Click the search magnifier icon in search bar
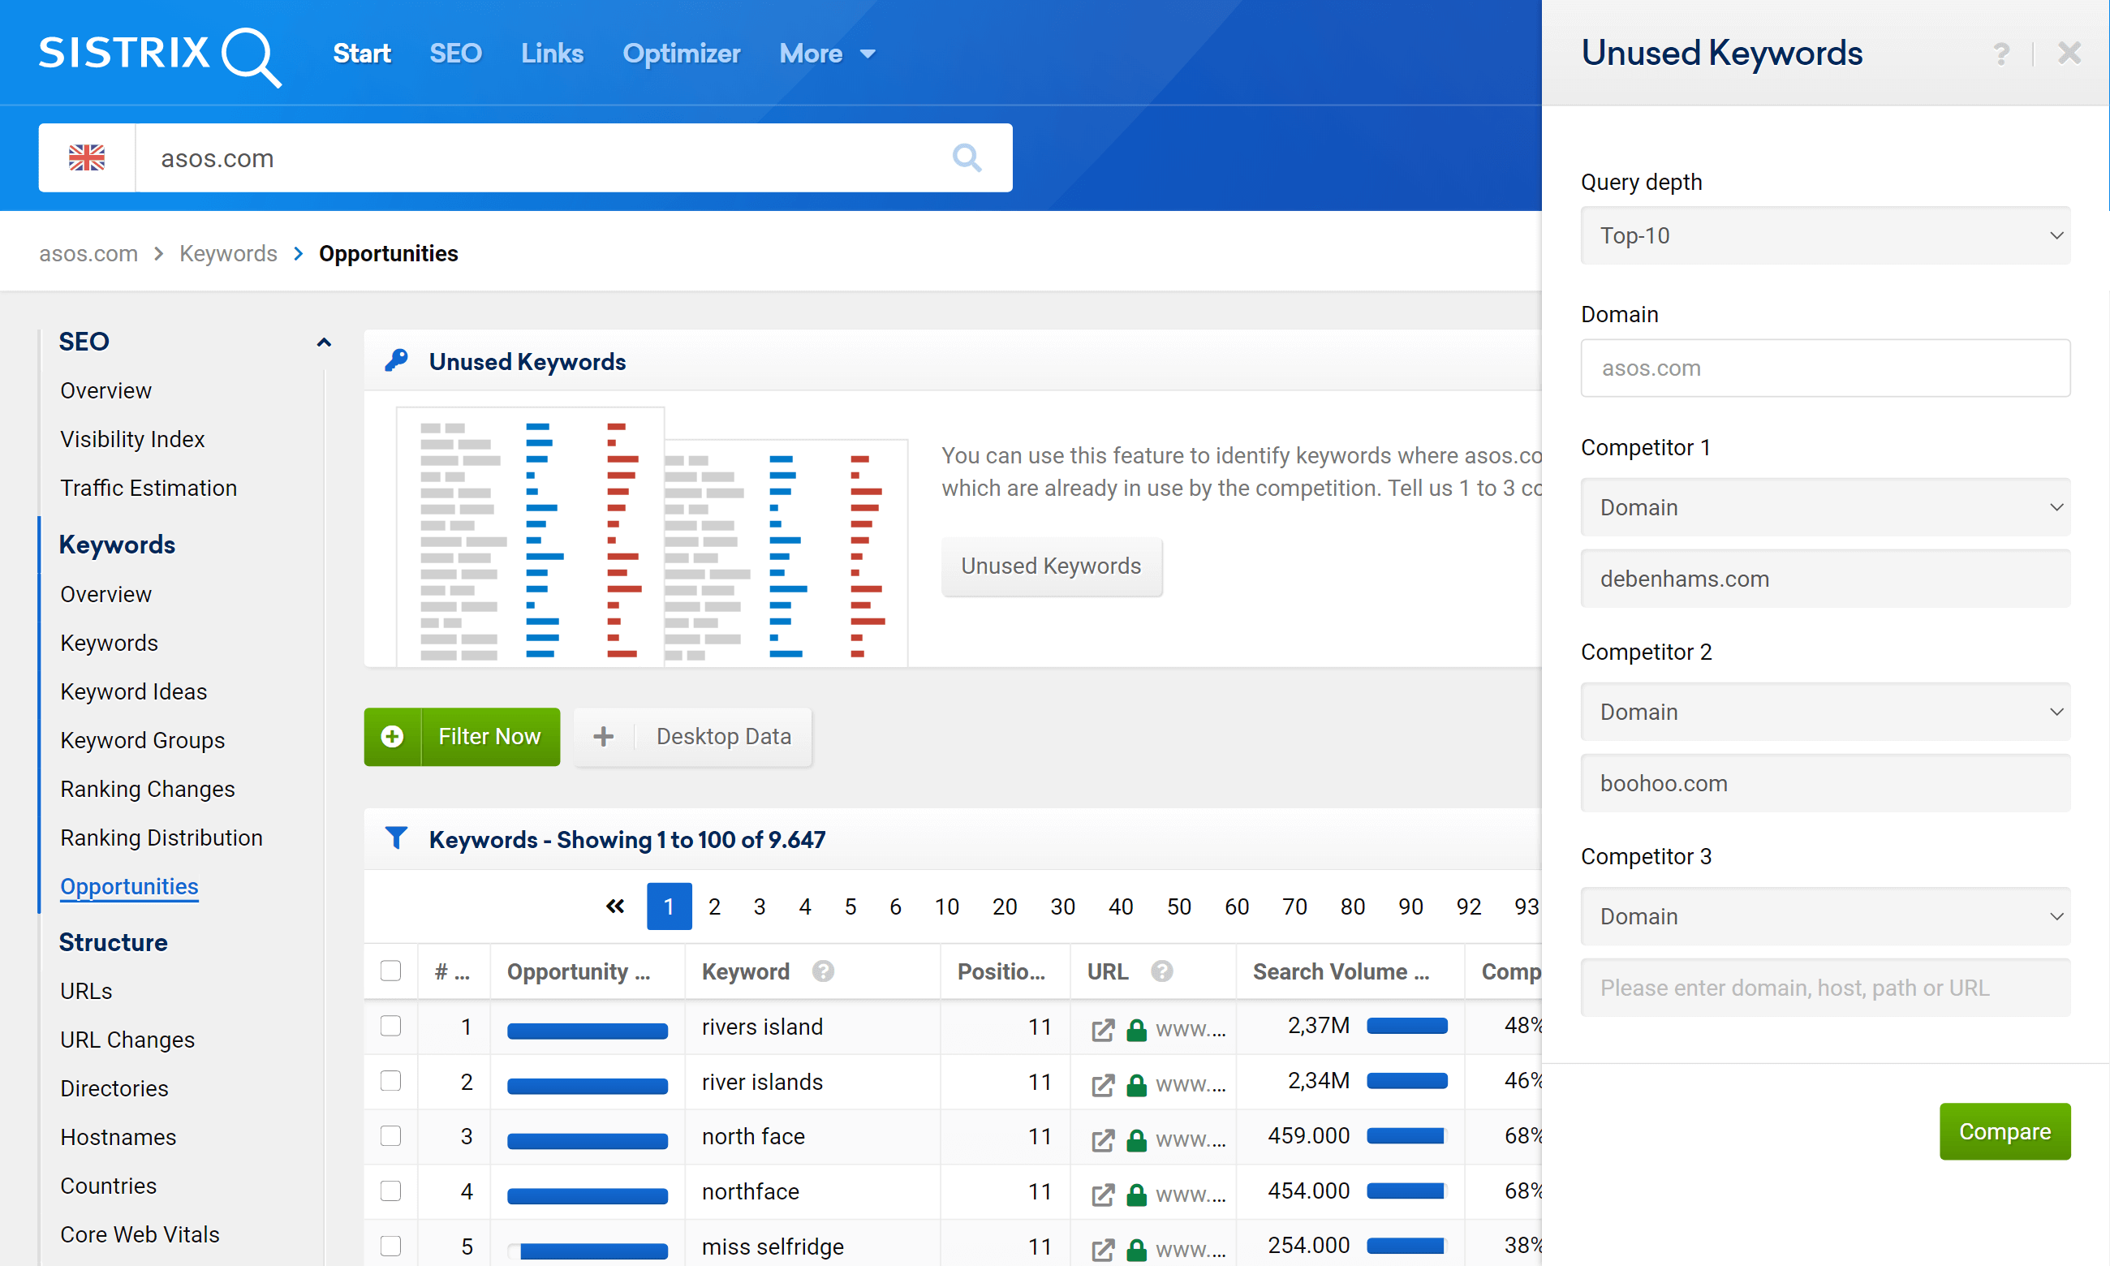This screenshot has width=2110, height=1266. [x=967, y=157]
